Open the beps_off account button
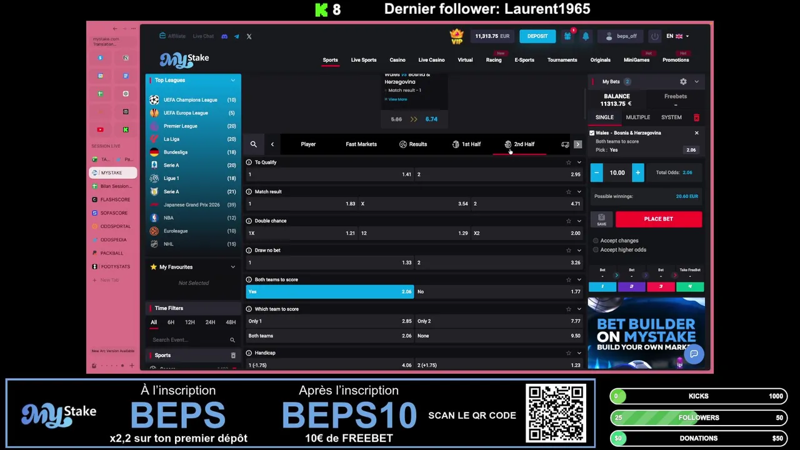The height and width of the screenshot is (450, 800). point(621,36)
